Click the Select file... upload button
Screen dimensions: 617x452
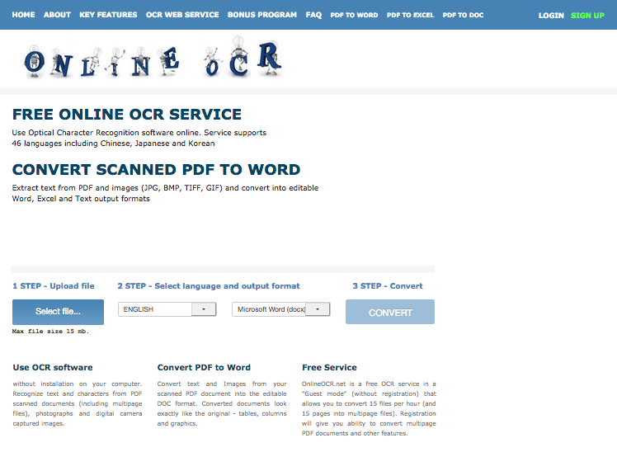pos(59,312)
